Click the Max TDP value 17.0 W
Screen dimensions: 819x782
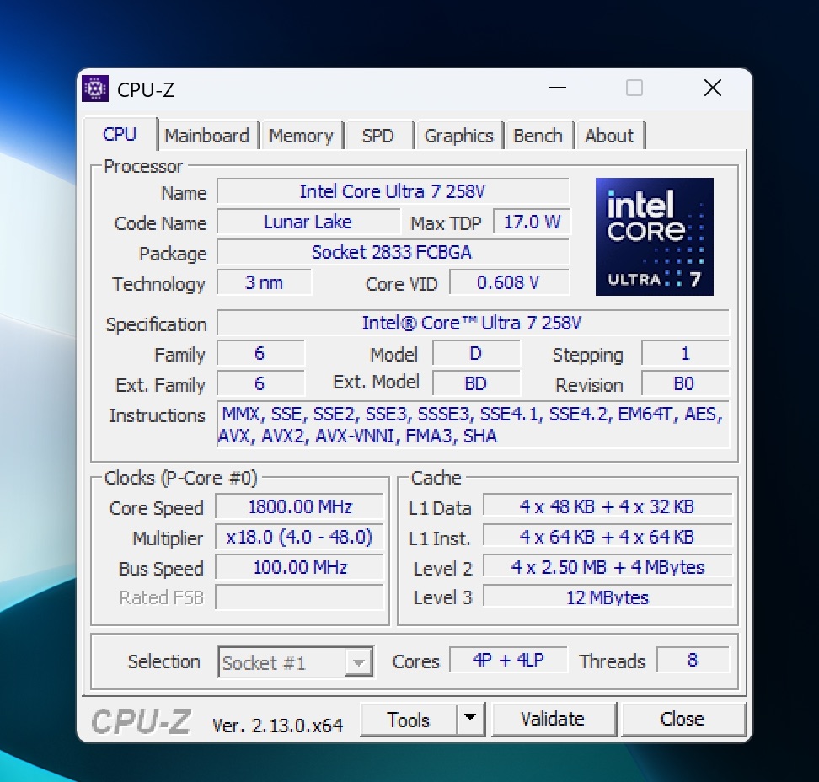click(x=532, y=222)
